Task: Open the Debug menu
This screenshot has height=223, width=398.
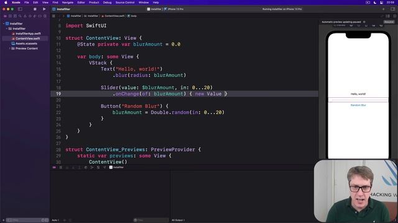Action: 107,2
